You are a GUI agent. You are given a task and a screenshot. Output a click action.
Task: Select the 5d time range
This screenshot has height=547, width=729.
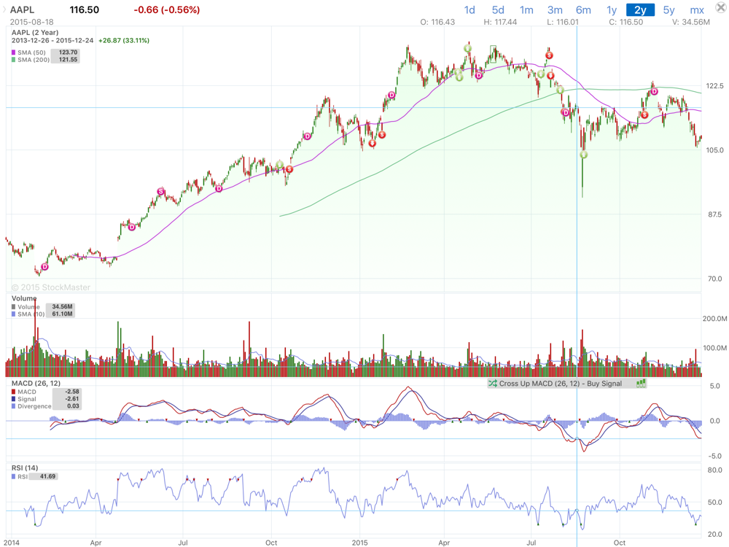[498, 9]
